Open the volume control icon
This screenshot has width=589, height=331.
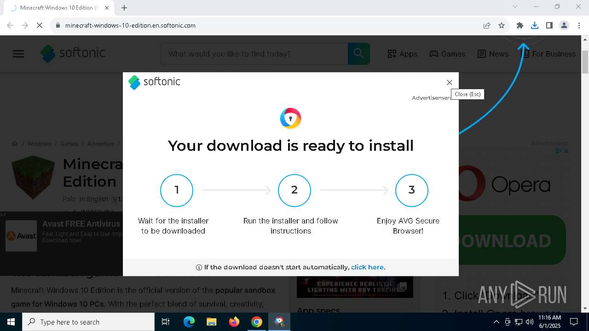click(x=530, y=322)
